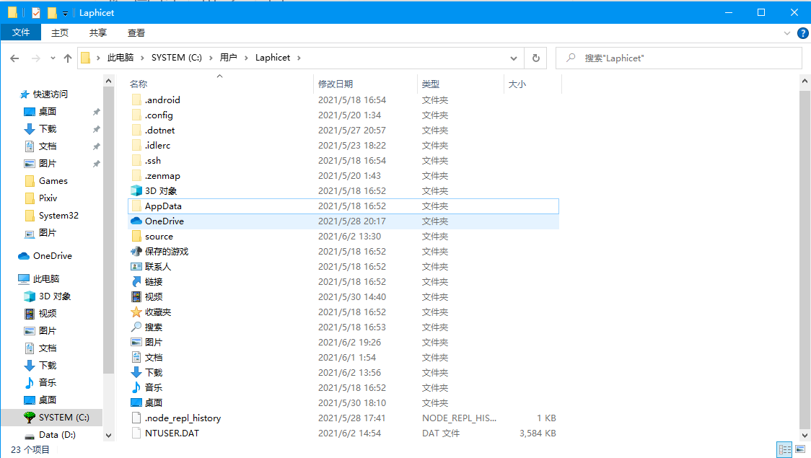811x458 pixels.
Task: Click SYSTEM (C:) in the address path
Action: 176,58
